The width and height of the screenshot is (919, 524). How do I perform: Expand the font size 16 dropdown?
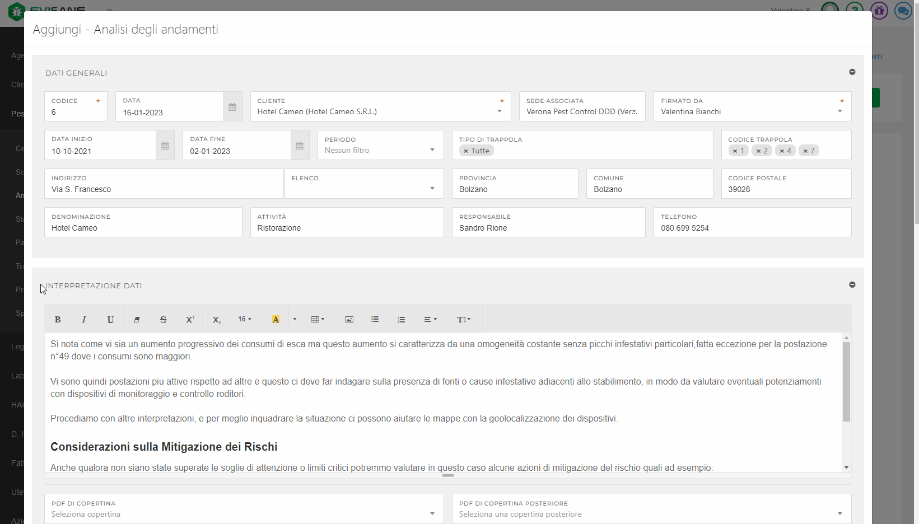click(x=245, y=320)
